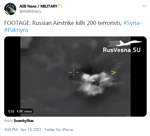Open the #Palmyra hashtag
The width and height of the screenshot is (150, 136).
pos(16,30)
